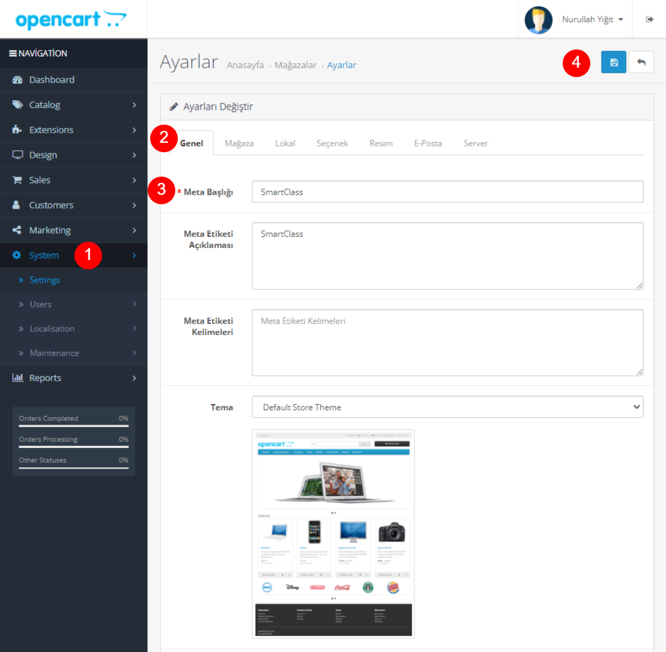Click the Reports bar chart icon
This screenshot has height=652, width=666.
point(18,378)
